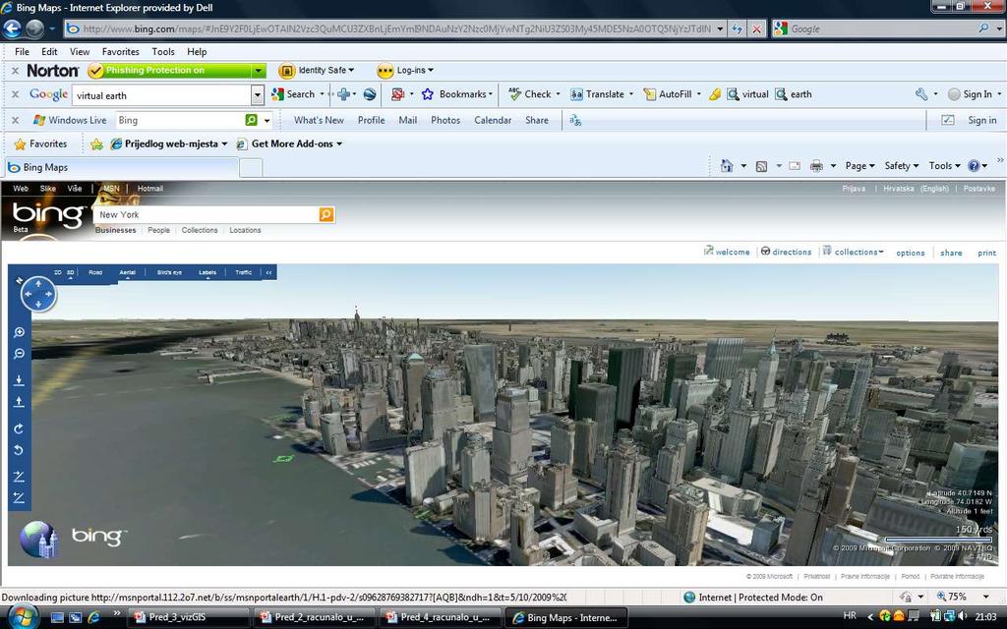Viewport: 1007px width, 629px height.
Task: Click the options link
Action: point(911,253)
